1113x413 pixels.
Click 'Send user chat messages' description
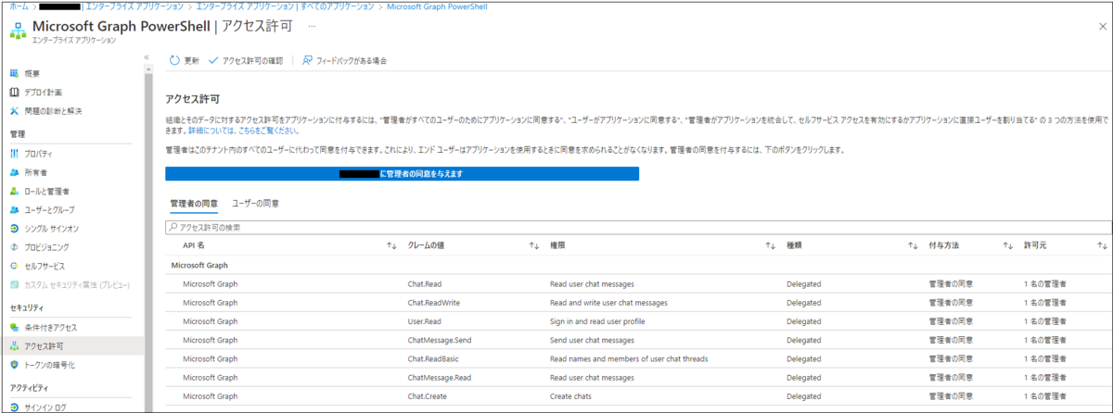(x=594, y=340)
